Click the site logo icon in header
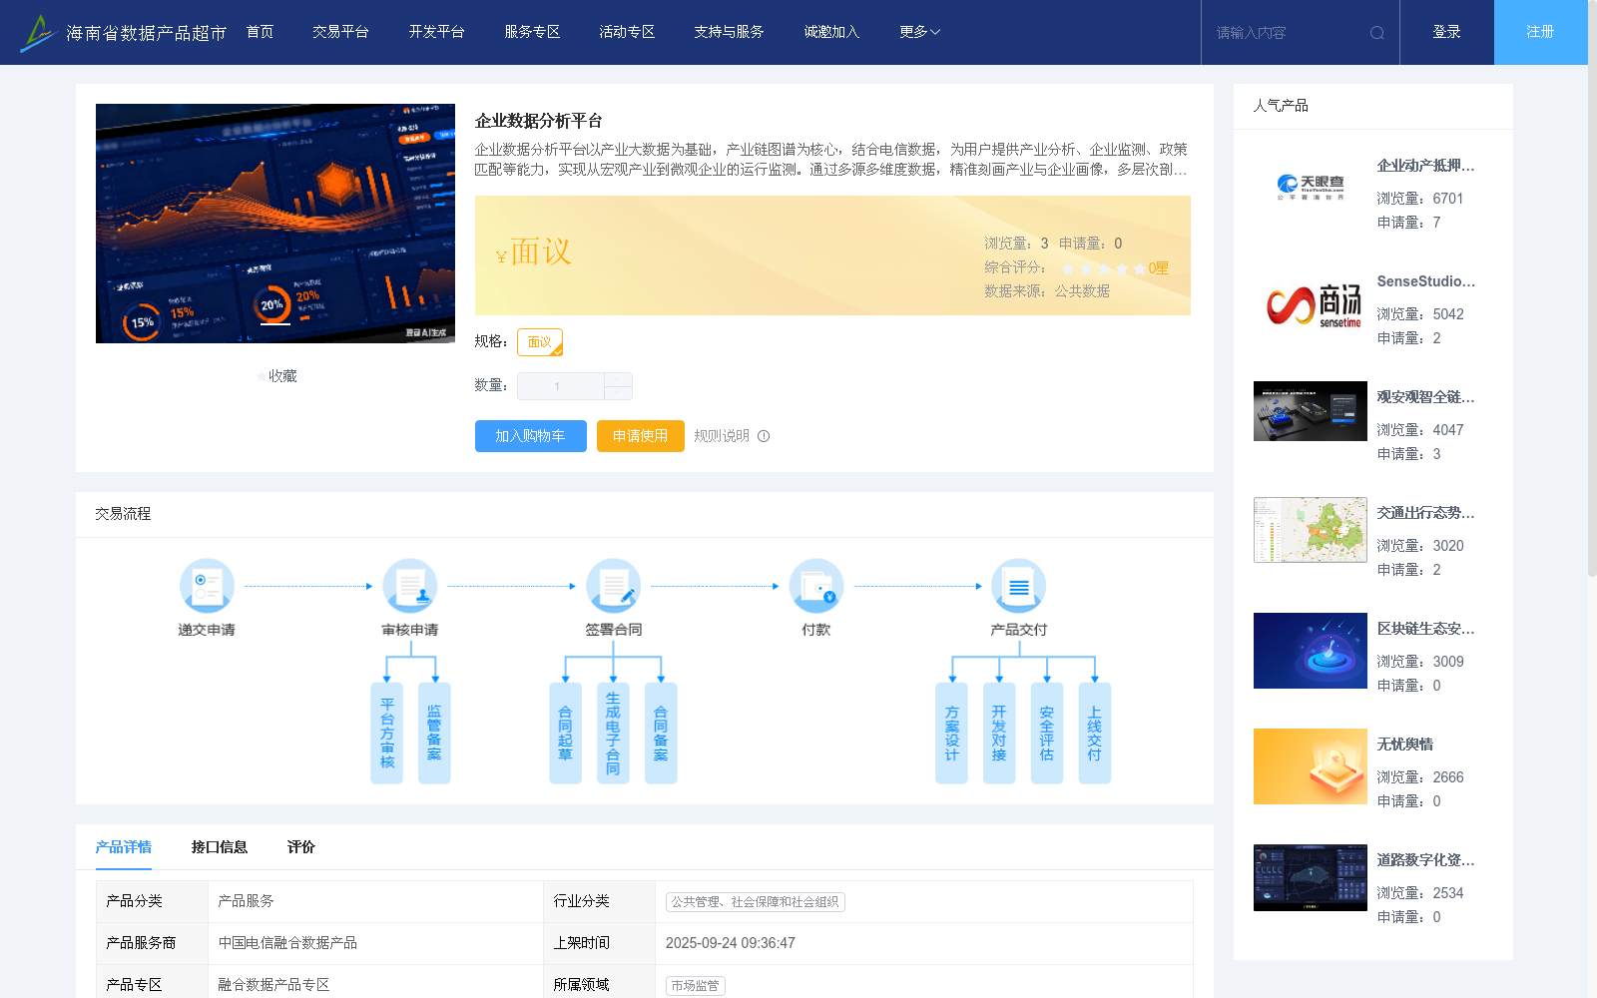 [x=39, y=33]
